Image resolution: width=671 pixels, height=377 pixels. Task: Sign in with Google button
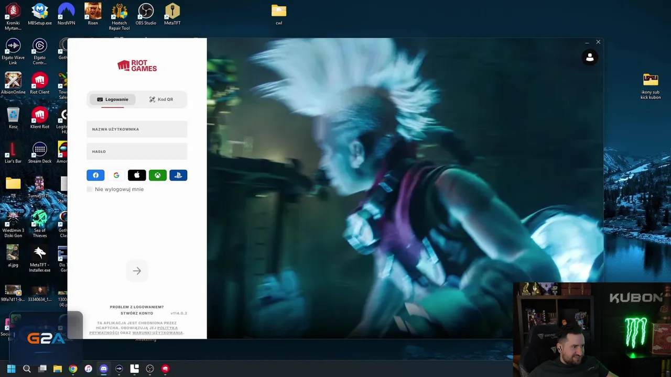pos(116,175)
